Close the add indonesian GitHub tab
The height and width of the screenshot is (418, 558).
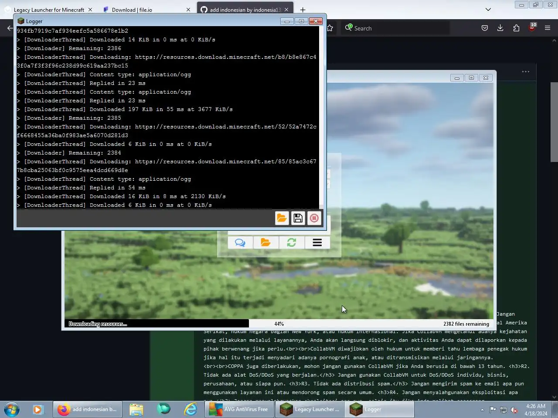[x=286, y=10]
